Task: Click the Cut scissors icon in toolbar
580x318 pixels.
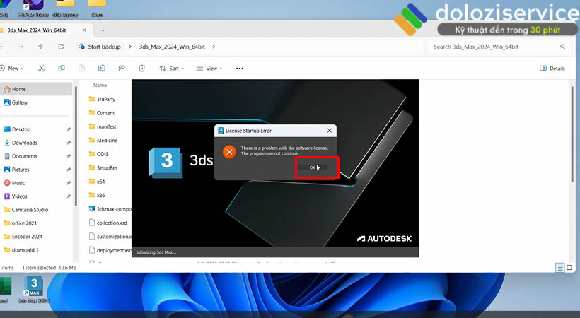Action: point(42,69)
